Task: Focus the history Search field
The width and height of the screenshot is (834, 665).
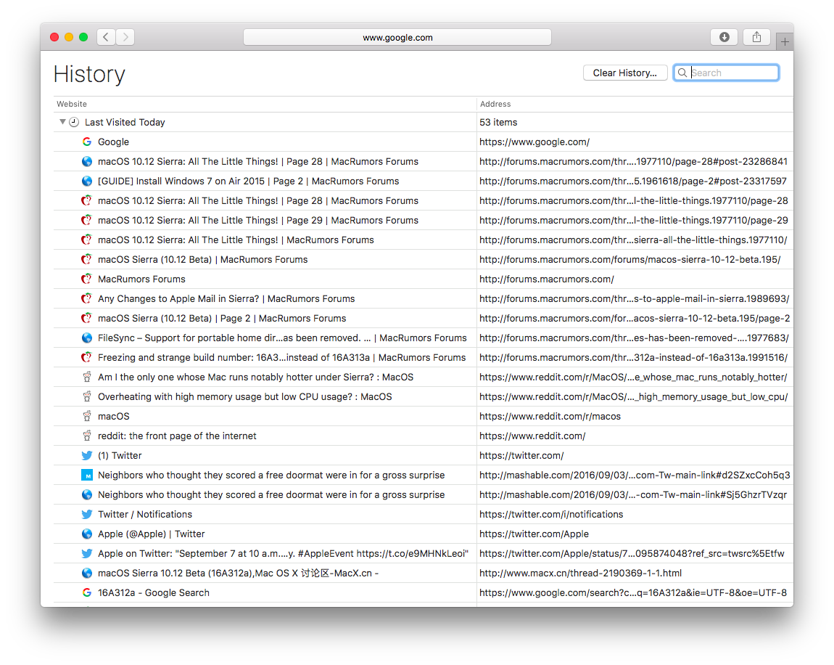Action: [726, 73]
